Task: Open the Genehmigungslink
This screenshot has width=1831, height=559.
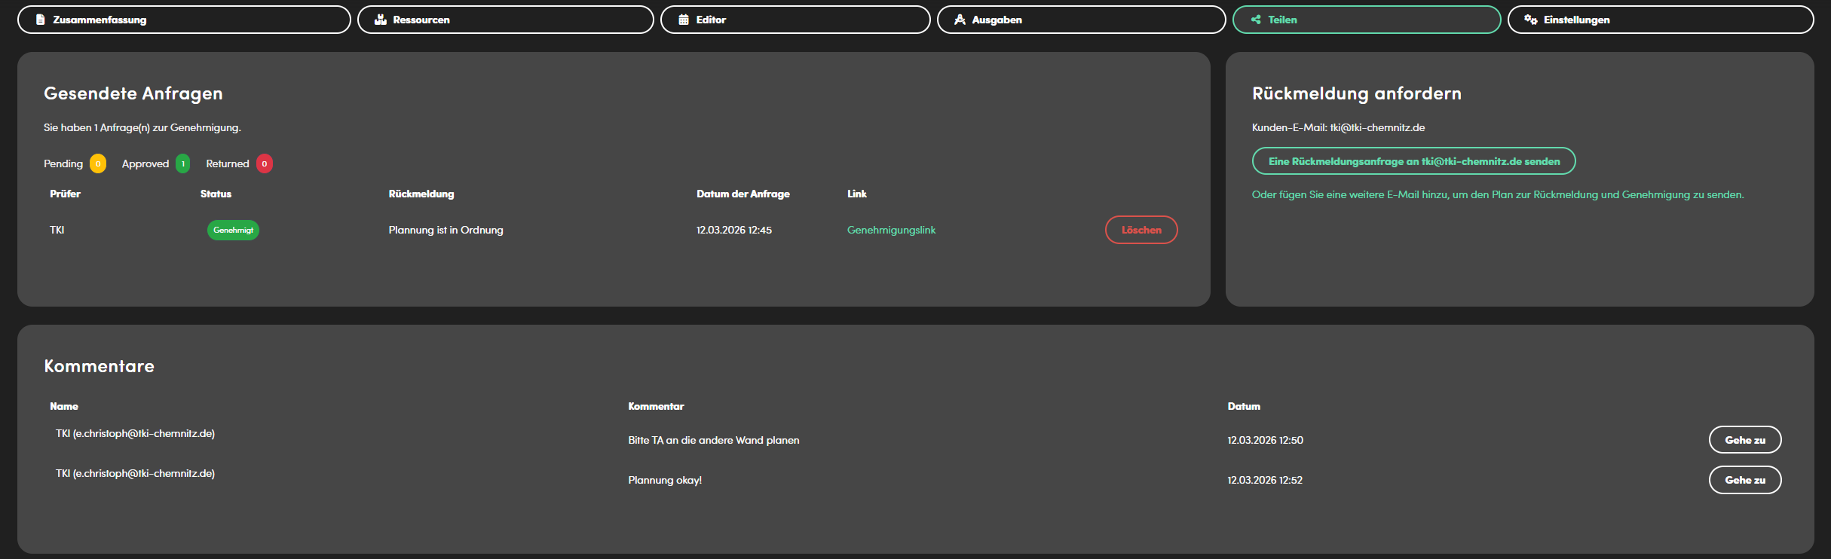Action: [x=891, y=230]
